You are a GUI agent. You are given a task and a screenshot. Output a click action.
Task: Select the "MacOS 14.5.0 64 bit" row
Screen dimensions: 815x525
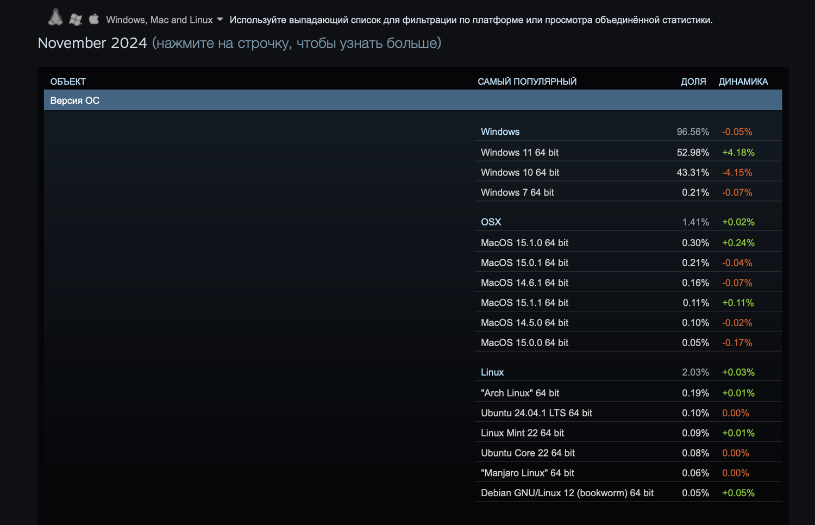[x=629, y=323]
